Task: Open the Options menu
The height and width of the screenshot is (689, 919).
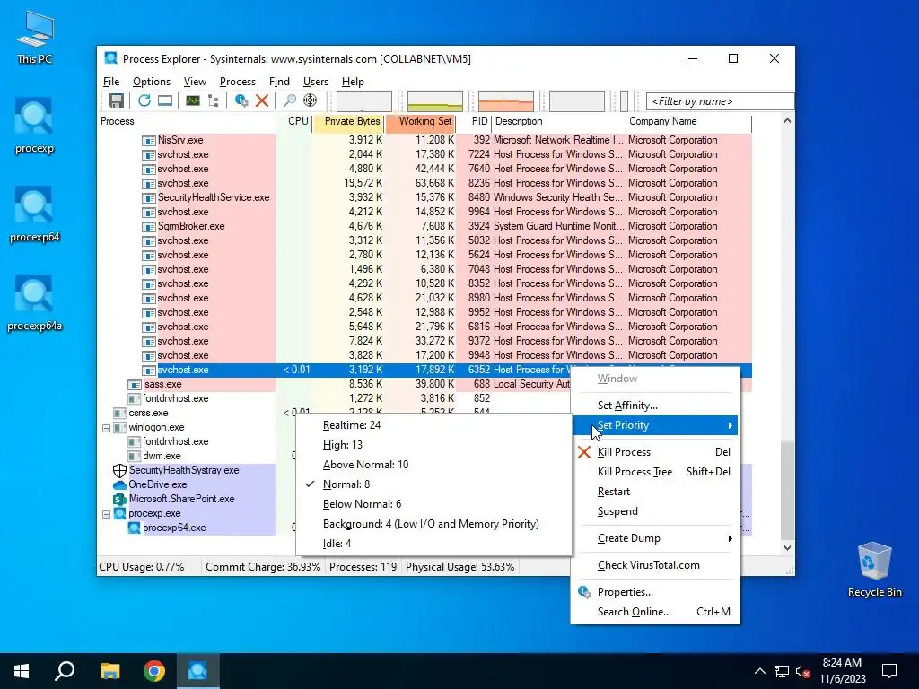Action: (x=151, y=82)
